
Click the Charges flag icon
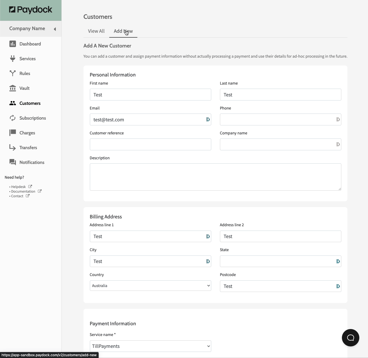(12, 133)
